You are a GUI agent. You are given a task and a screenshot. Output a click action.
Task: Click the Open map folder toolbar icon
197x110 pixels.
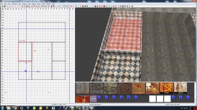(2, 6)
